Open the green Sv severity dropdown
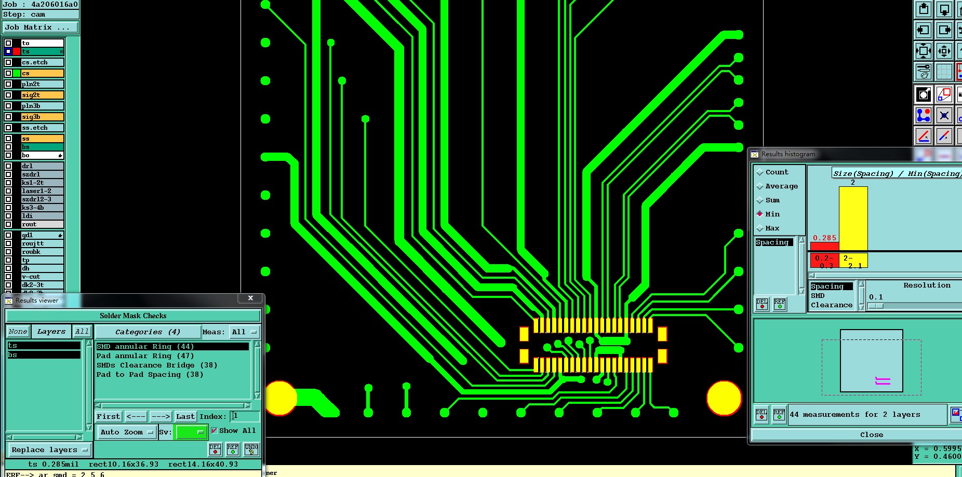 pos(192,432)
